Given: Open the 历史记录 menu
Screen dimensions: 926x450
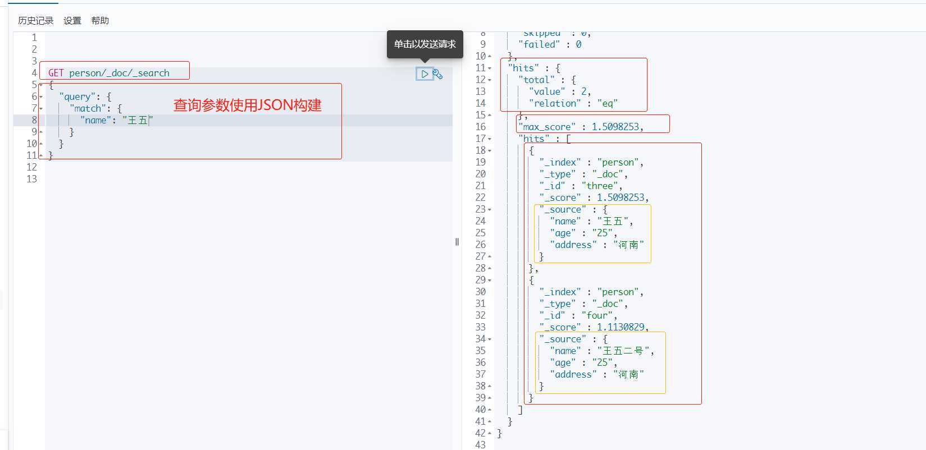Looking at the screenshot, I should 35,21.
